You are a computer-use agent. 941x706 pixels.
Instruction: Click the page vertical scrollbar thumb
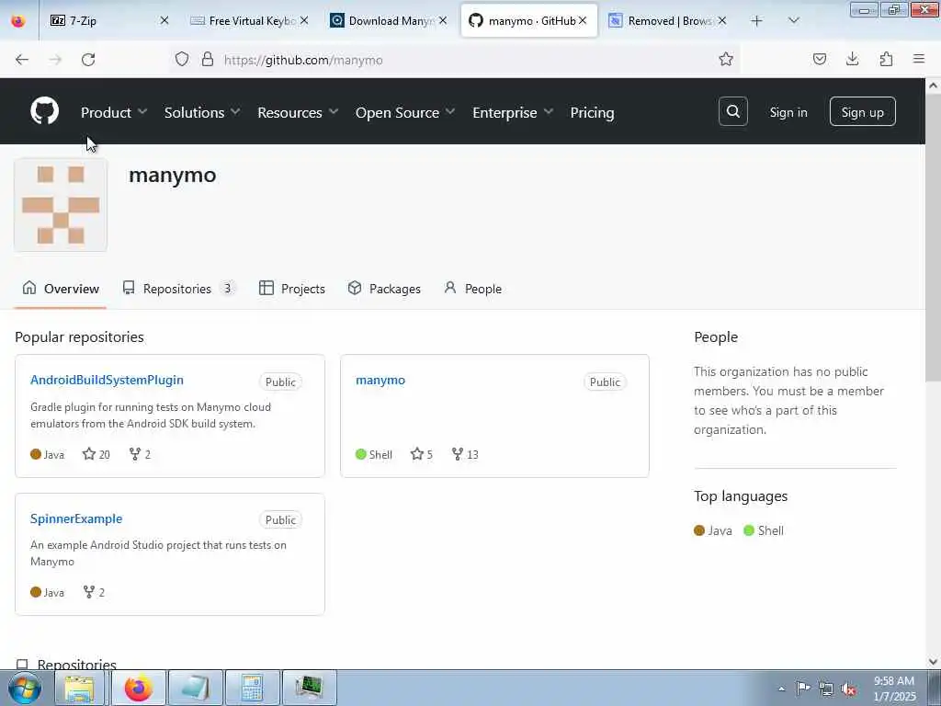934,238
